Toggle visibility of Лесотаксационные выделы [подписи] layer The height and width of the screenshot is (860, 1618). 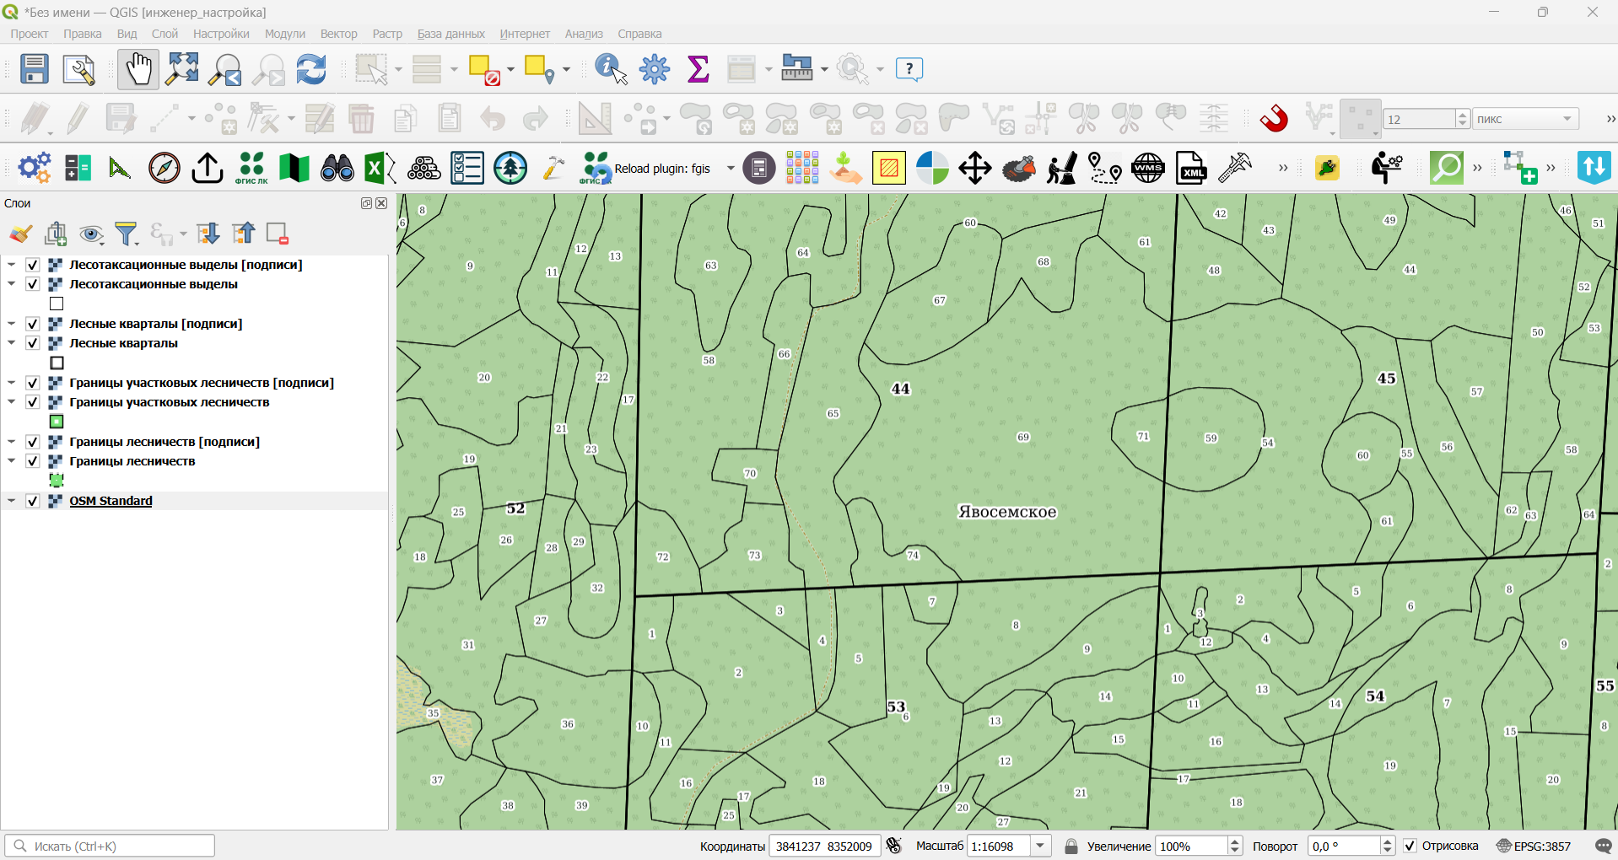(33, 265)
